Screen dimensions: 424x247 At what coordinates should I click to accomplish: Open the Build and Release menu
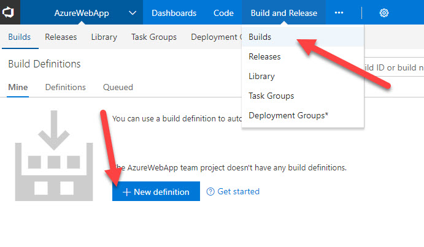(x=284, y=13)
